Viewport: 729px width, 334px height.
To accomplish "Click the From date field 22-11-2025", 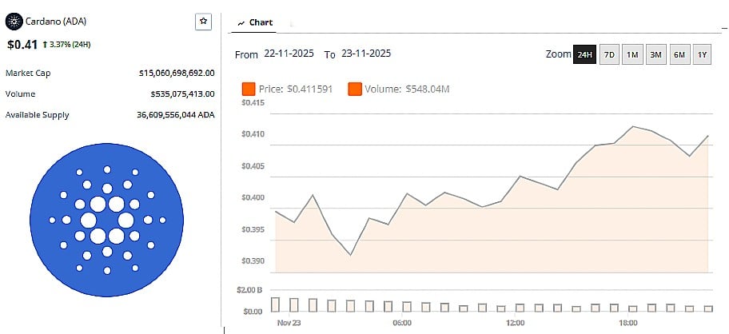I will pyautogui.click(x=289, y=54).
